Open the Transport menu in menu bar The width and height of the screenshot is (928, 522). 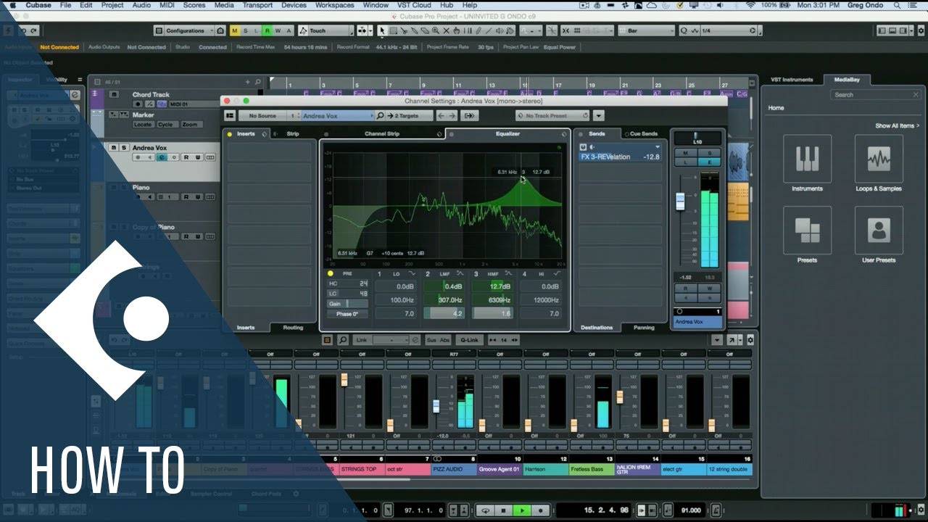point(257,5)
